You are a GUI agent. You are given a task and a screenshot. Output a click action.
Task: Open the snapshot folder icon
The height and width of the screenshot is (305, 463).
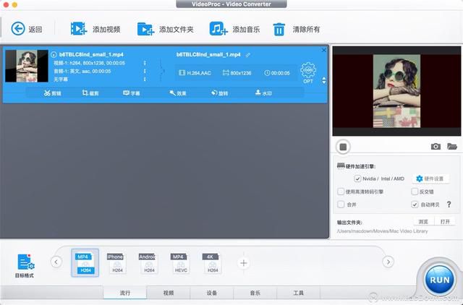(x=451, y=146)
